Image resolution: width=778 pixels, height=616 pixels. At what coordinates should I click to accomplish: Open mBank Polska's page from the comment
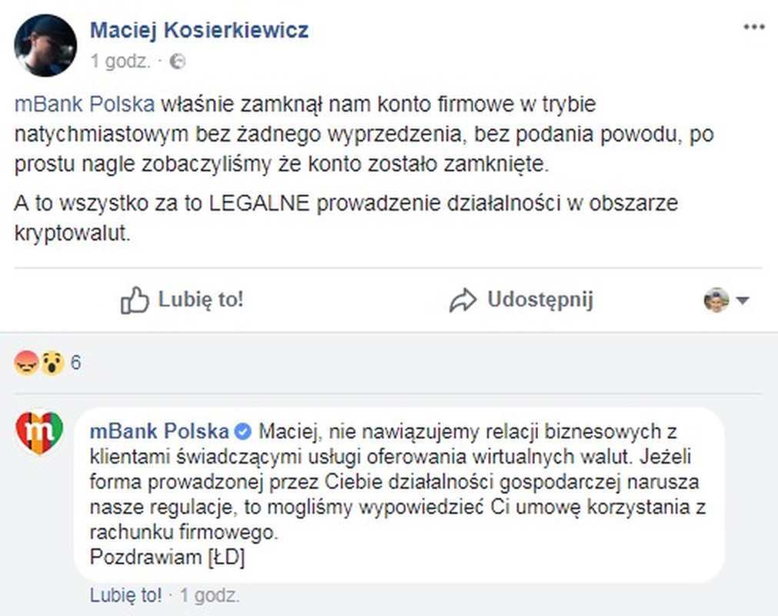159,431
